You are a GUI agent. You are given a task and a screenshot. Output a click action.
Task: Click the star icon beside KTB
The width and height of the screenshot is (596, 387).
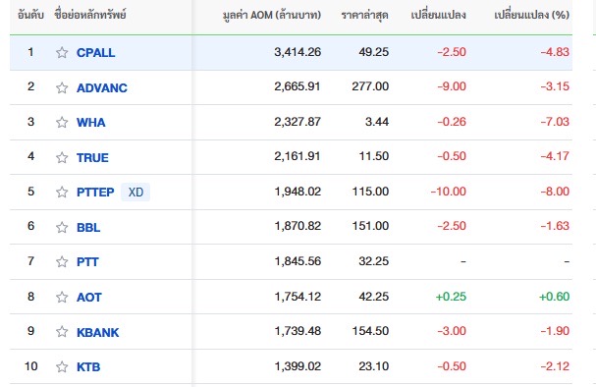62,366
